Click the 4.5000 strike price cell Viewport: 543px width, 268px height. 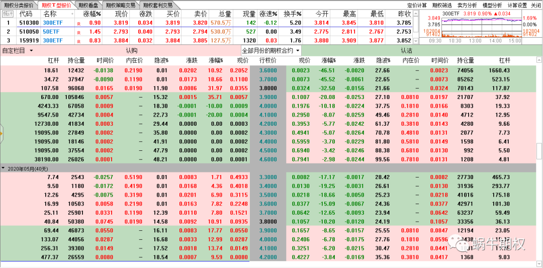click(268, 151)
